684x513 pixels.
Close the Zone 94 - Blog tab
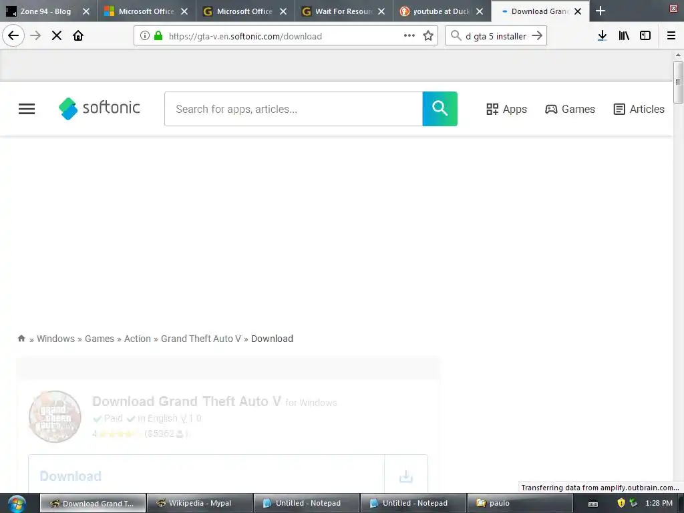86,11
